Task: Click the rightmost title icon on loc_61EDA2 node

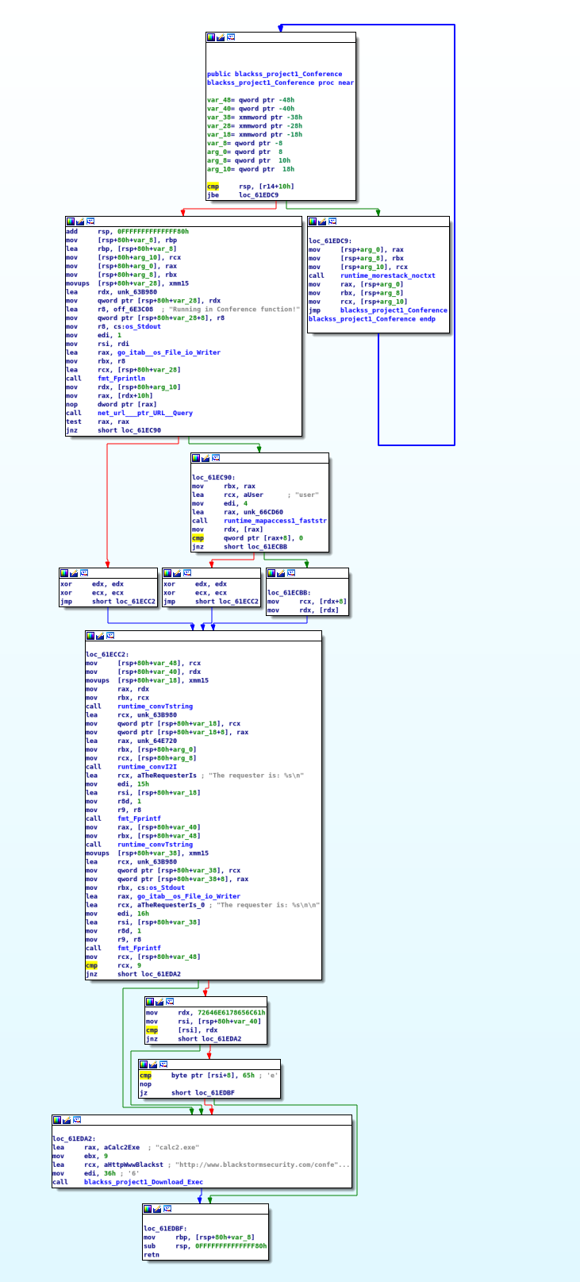Action: point(77,1120)
